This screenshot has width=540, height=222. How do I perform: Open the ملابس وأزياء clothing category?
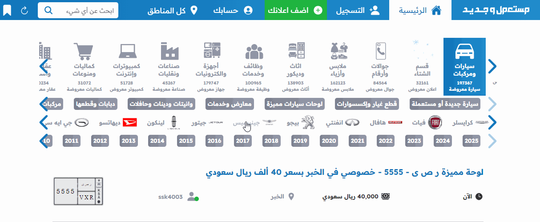[x=337, y=67]
